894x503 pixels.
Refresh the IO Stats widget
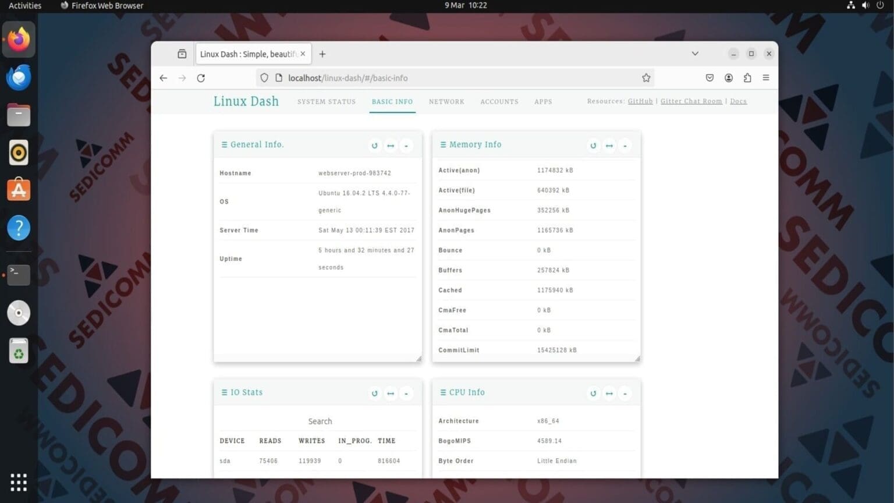click(375, 394)
